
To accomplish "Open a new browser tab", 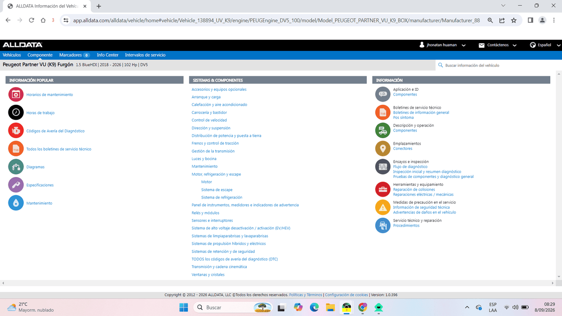I will pyautogui.click(x=99, y=6).
